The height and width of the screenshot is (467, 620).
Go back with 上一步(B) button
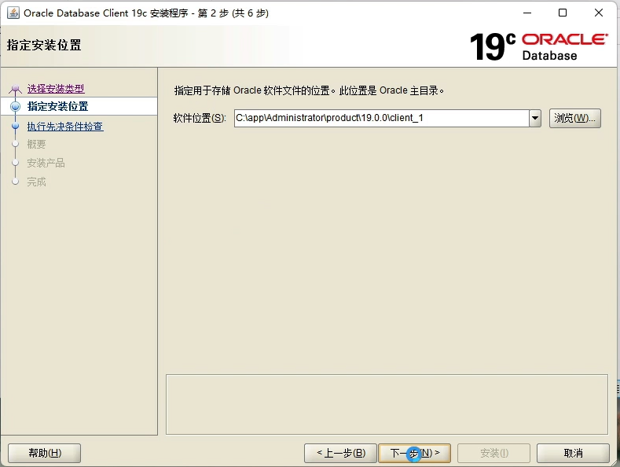point(340,453)
